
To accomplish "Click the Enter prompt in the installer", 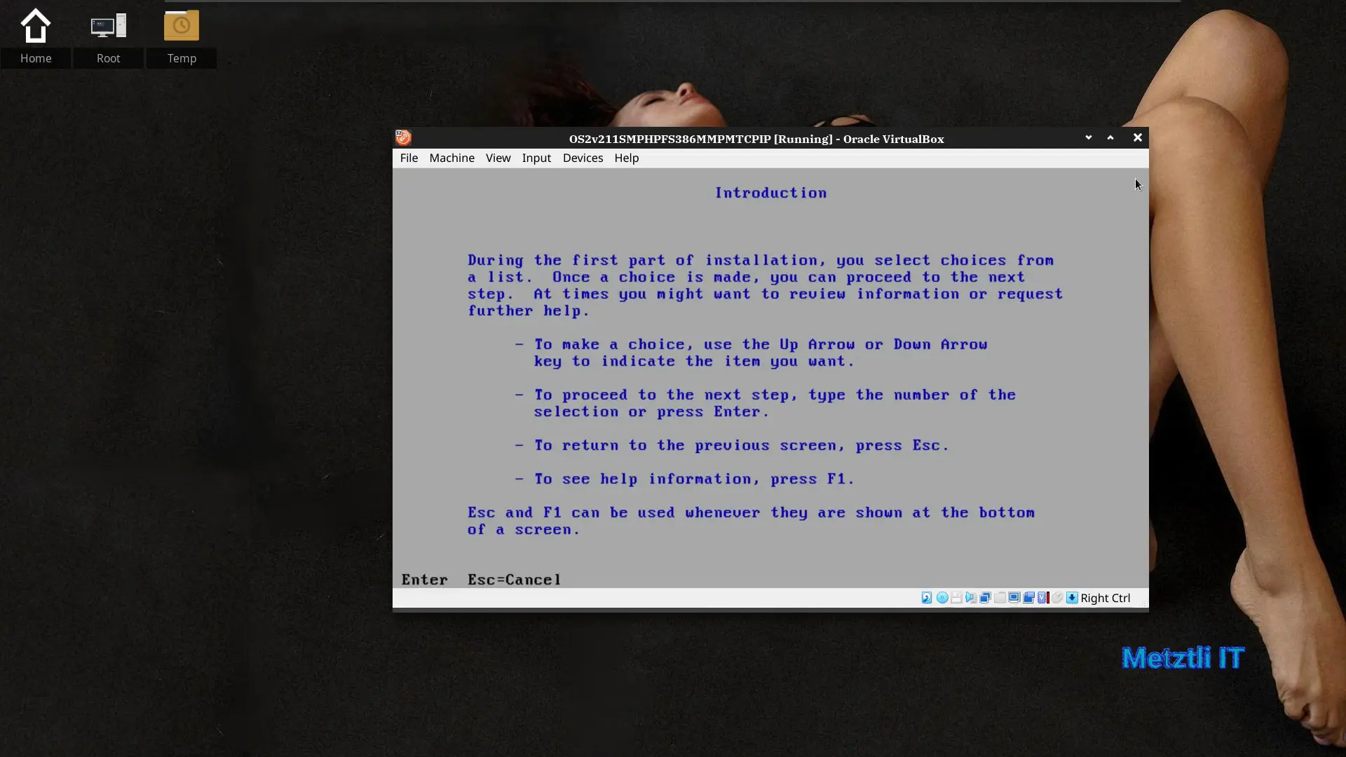I will click(x=424, y=580).
